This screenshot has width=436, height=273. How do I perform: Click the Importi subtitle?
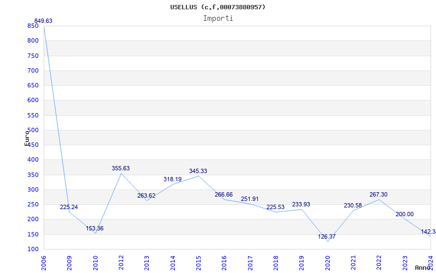(x=218, y=19)
